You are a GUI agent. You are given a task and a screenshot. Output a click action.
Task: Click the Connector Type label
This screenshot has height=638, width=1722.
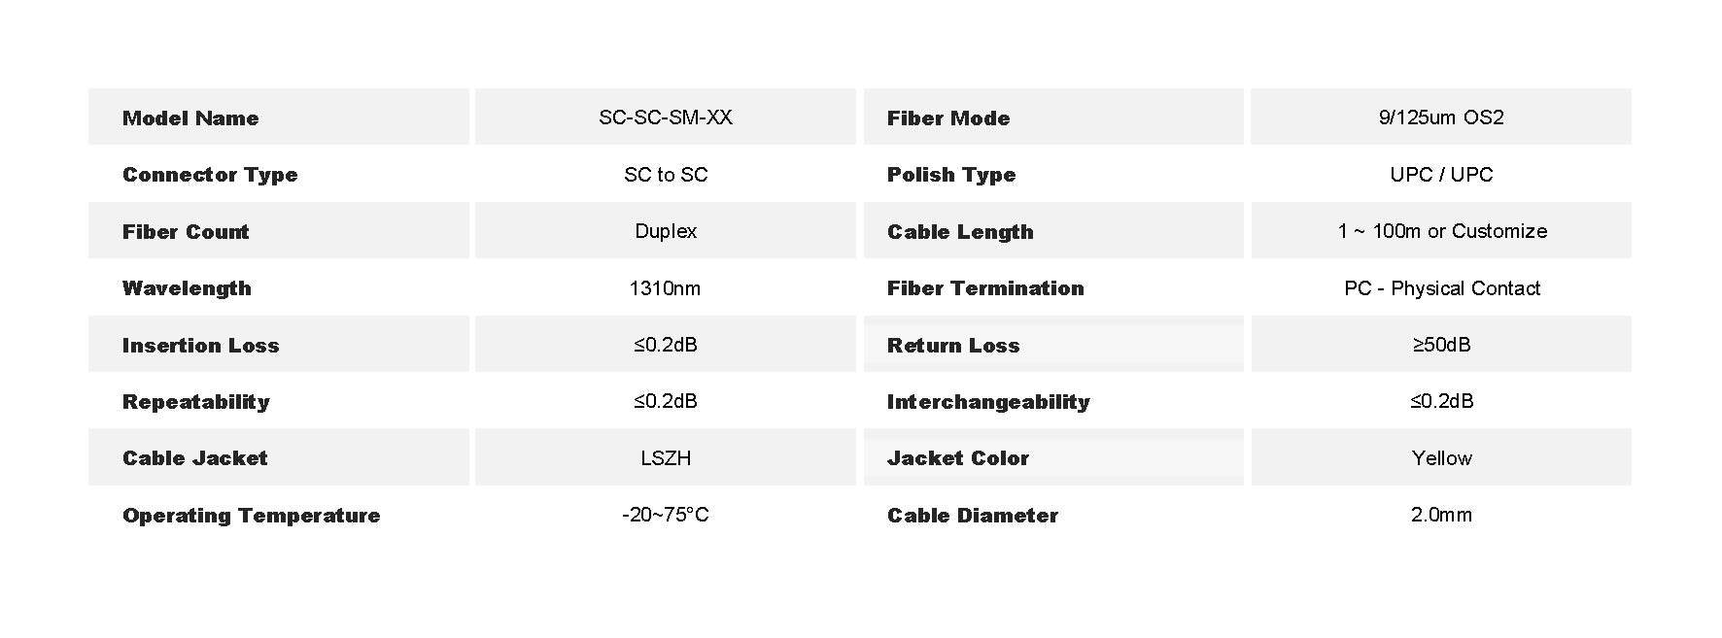pos(210,175)
